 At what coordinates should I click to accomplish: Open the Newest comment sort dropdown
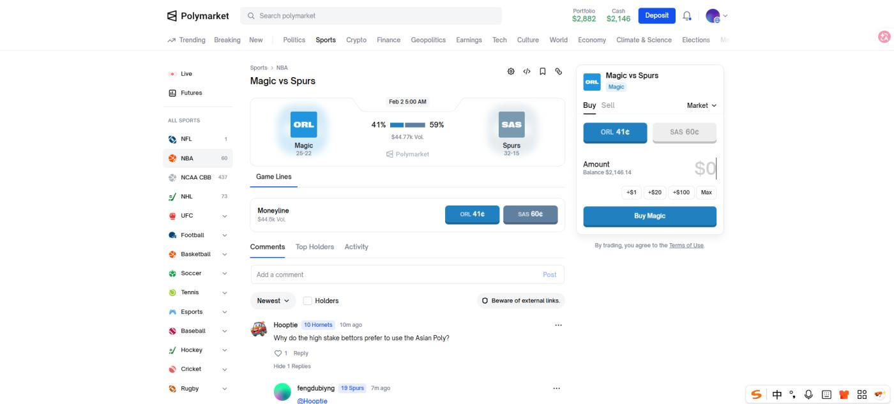click(x=273, y=301)
